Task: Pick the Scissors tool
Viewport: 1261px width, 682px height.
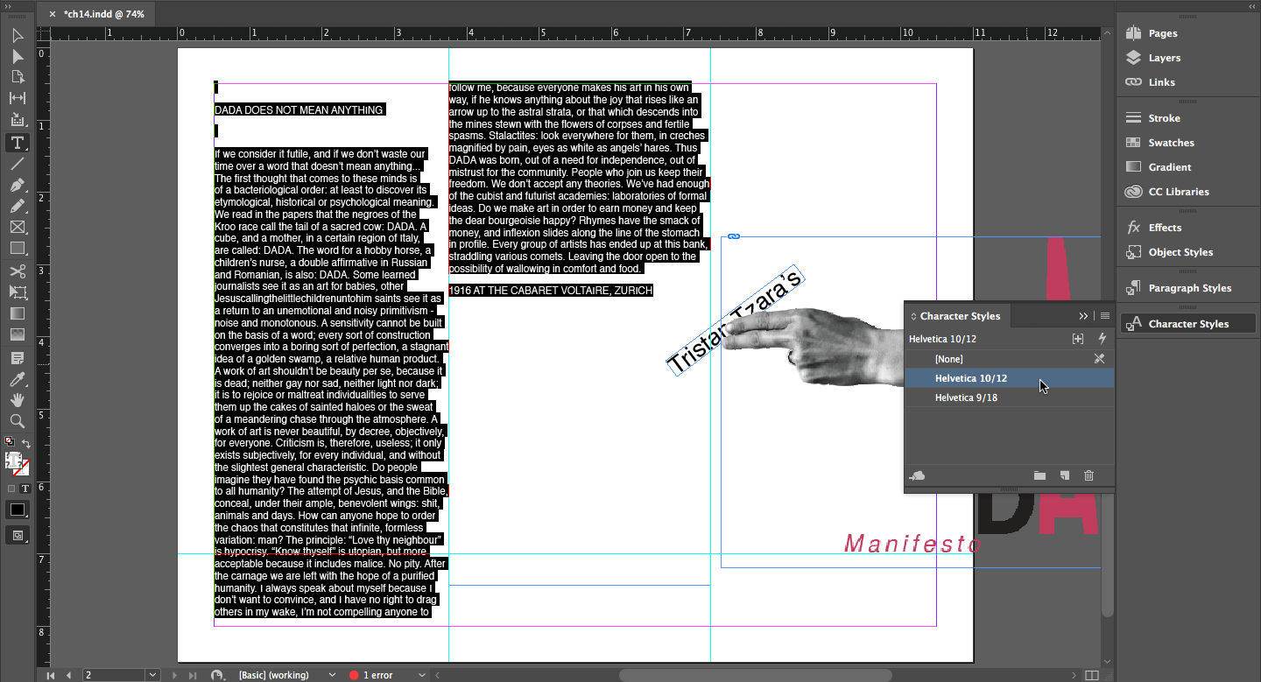Action: (x=17, y=271)
